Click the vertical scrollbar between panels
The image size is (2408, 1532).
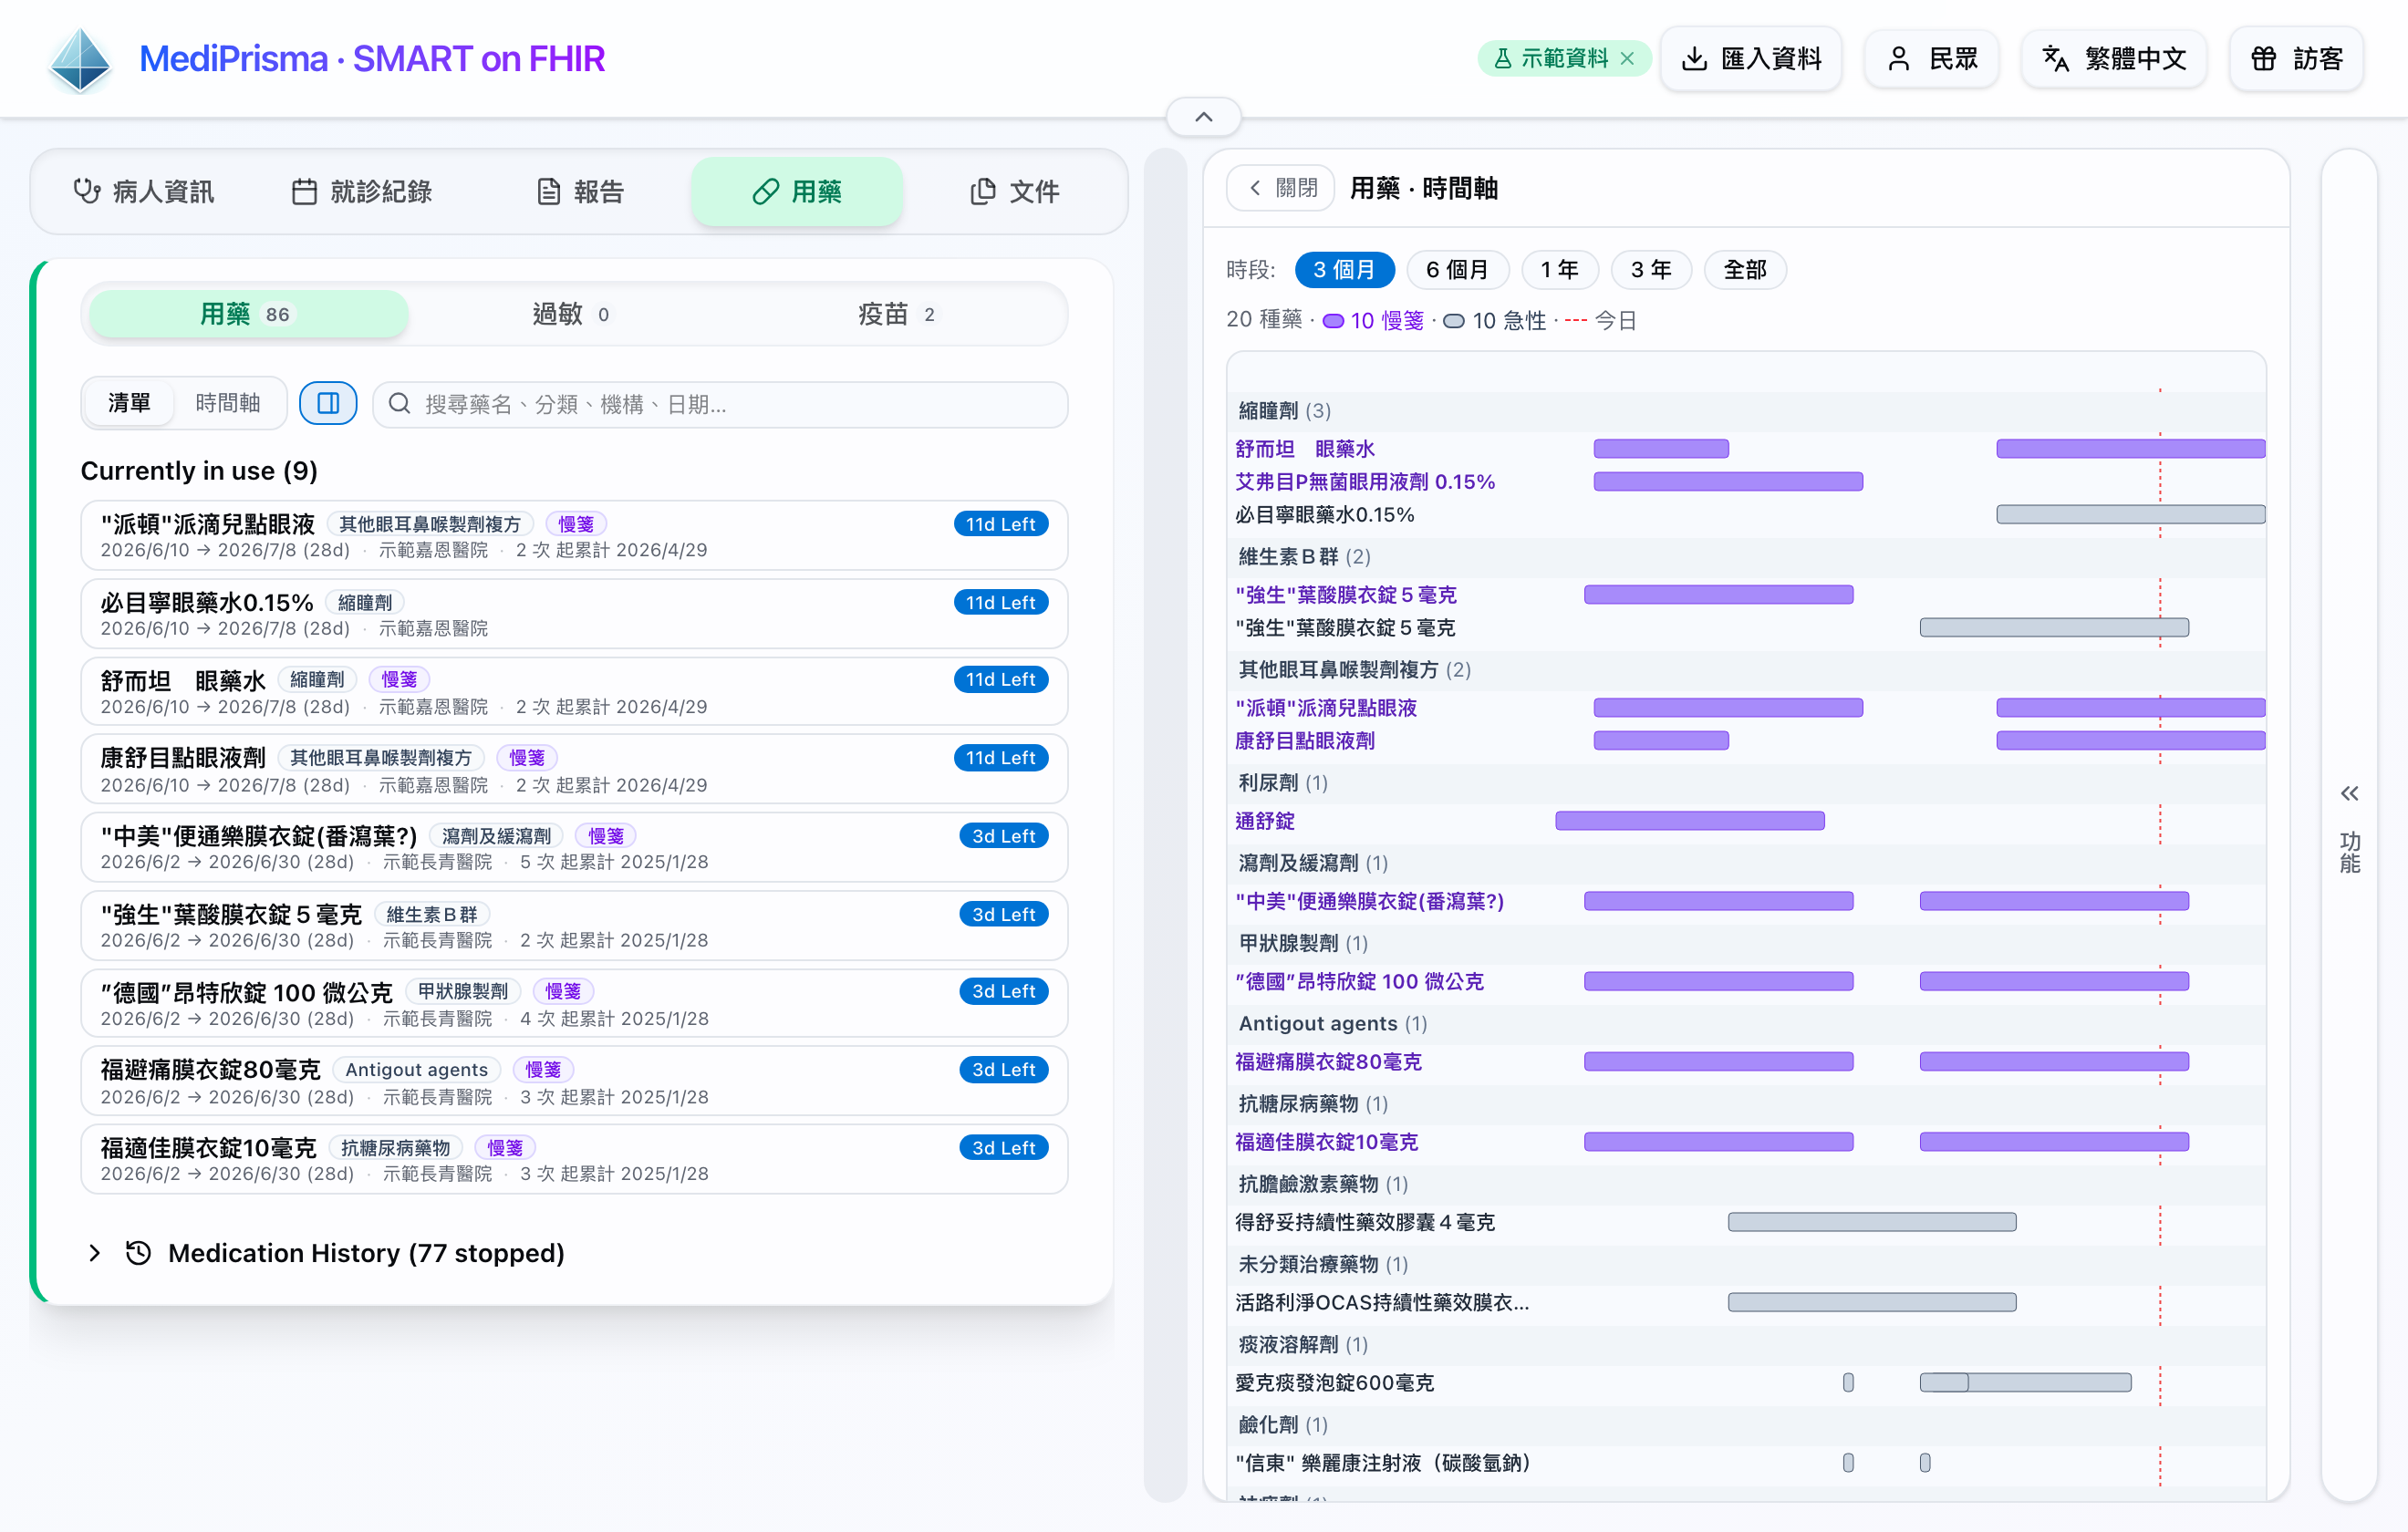pos(1164,825)
